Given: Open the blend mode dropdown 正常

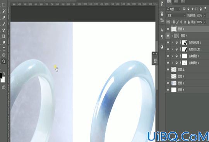Looking at the screenshot, I should [x=176, y=15].
